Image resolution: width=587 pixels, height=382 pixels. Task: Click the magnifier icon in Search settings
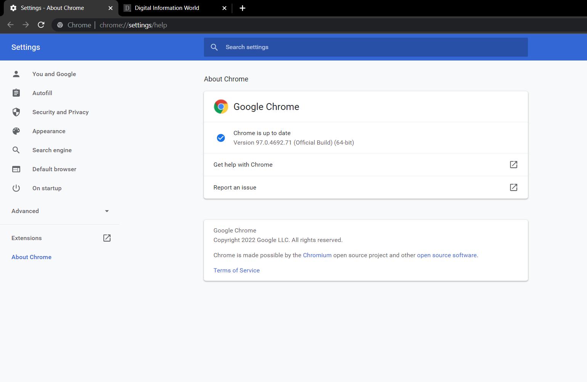coord(214,47)
